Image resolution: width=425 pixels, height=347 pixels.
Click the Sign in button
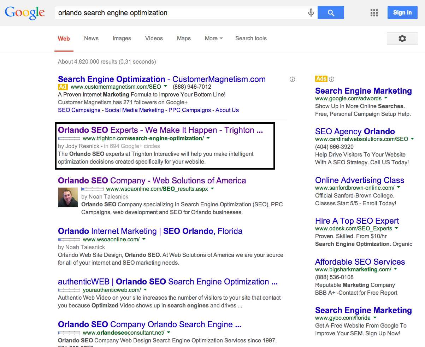pyautogui.click(x=402, y=13)
